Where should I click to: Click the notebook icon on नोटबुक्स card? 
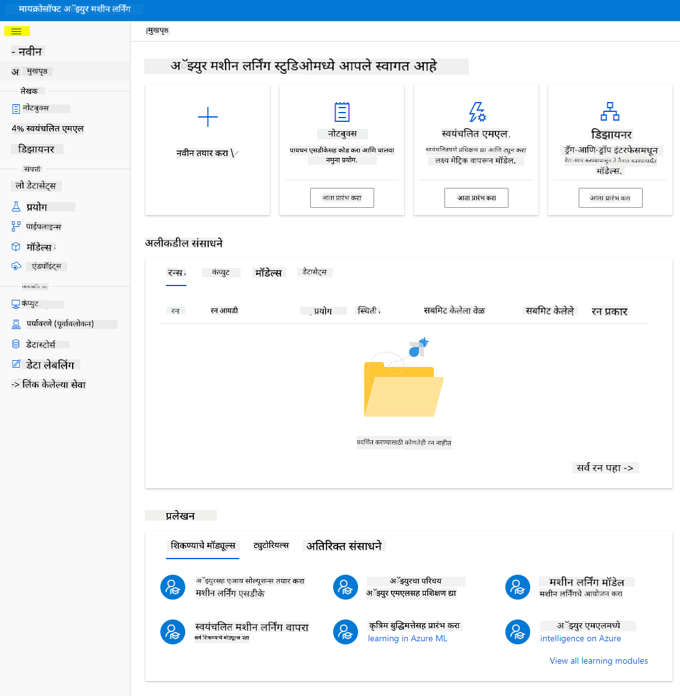pyautogui.click(x=342, y=112)
